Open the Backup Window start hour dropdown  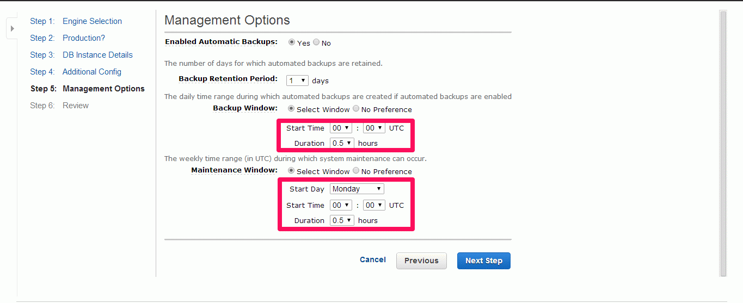click(x=341, y=128)
